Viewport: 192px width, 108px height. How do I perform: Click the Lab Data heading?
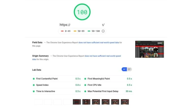(x=37, y=70)
